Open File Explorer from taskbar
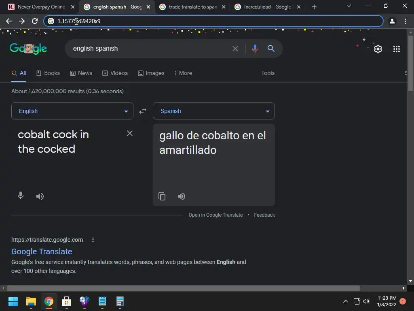This screenshot has height=311, width=414. coord(31,301)
